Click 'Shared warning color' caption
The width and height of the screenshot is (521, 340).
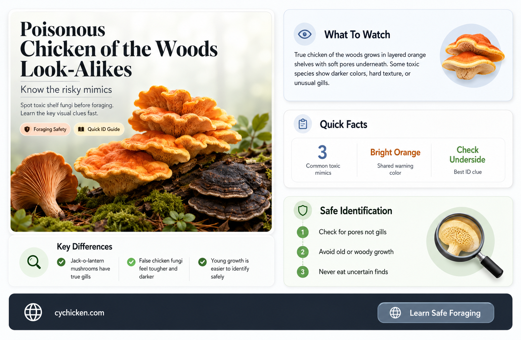(x=395, y=169)
